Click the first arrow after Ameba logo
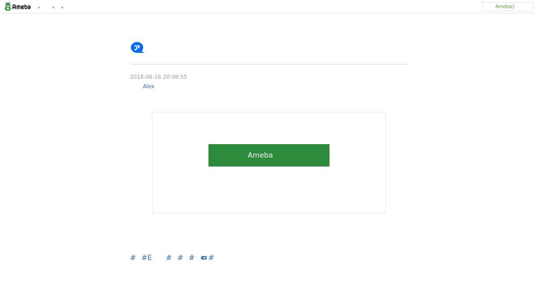This screenshot has width=538, height=282. click(x=39, y=8)
